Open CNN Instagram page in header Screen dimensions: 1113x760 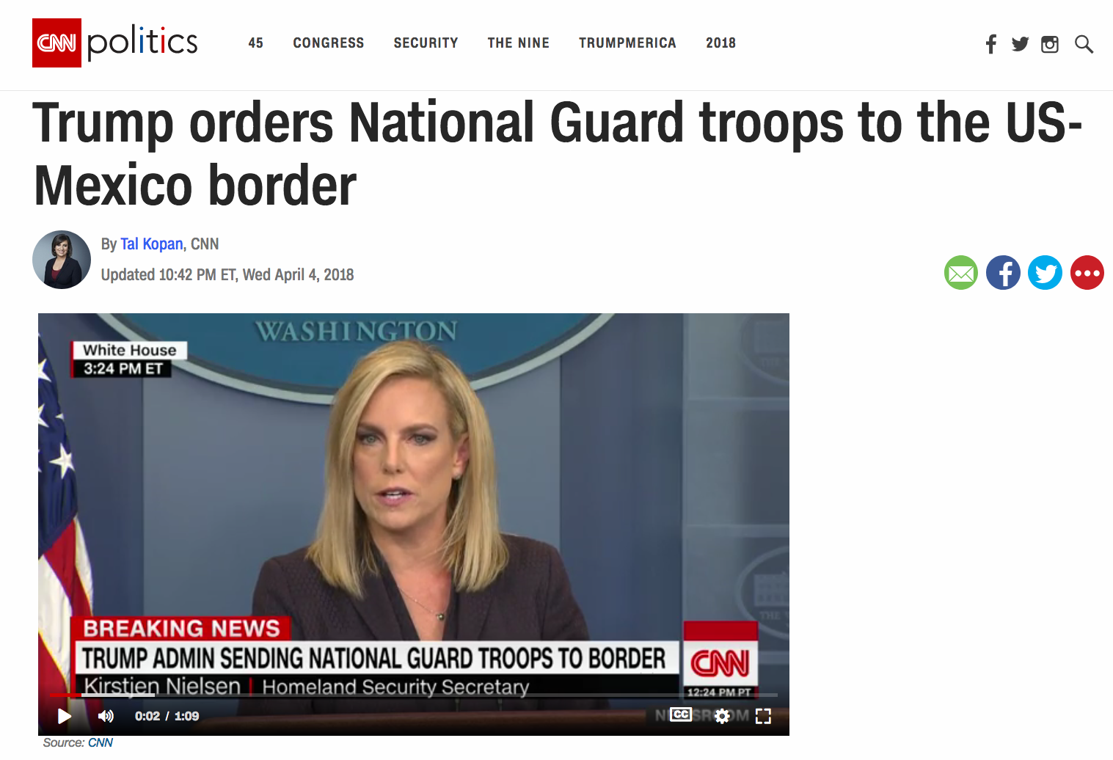tap(1050, 44)
